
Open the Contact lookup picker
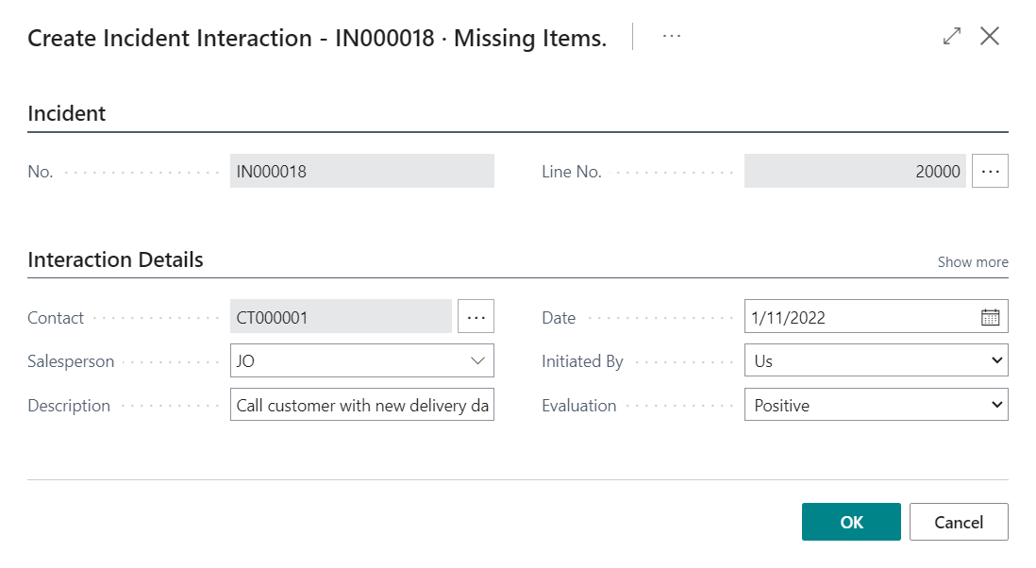point(476,317)
